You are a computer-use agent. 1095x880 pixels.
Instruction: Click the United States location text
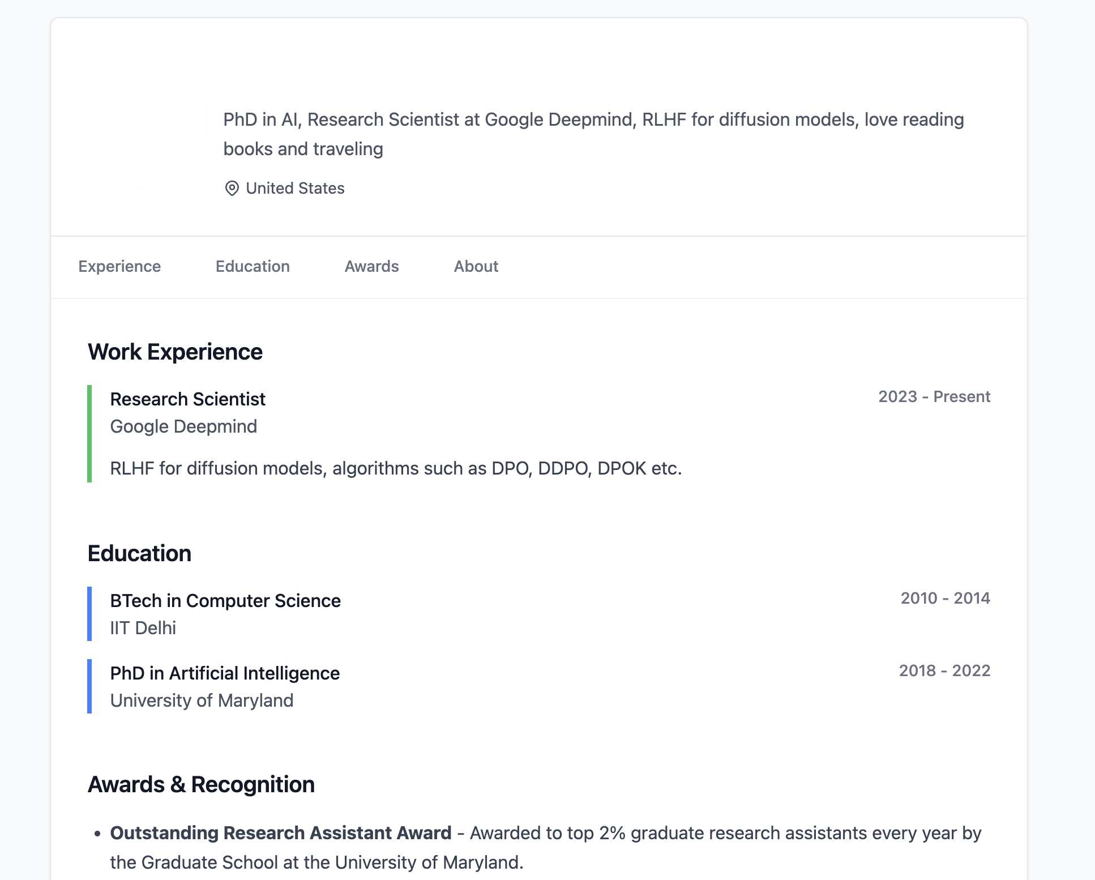(x=295, y=188)
